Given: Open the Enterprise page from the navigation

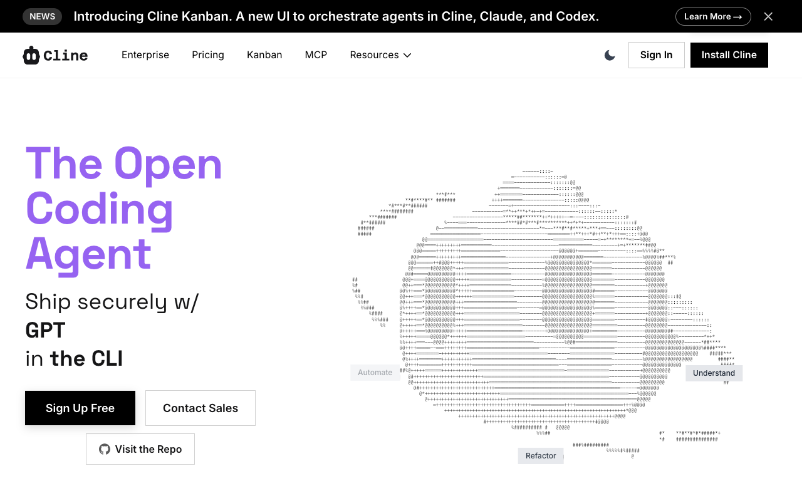Looking at the screenshot, I should (145, 55).
